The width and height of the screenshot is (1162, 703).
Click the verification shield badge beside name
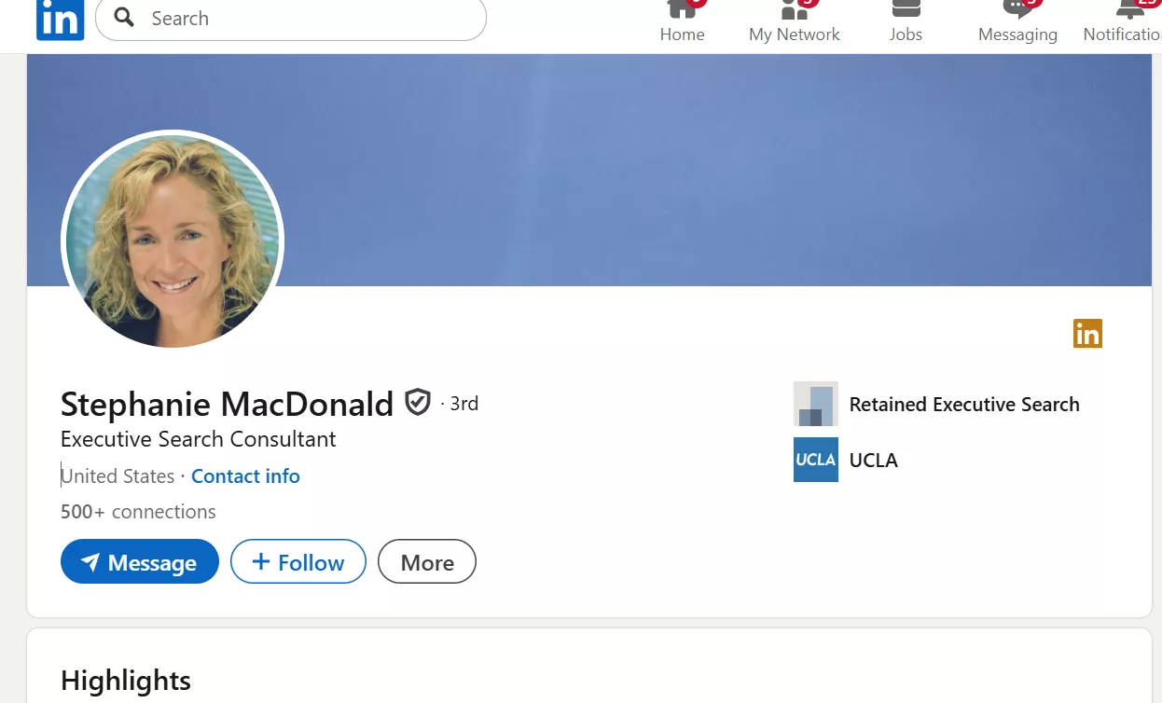click(418, 403)
